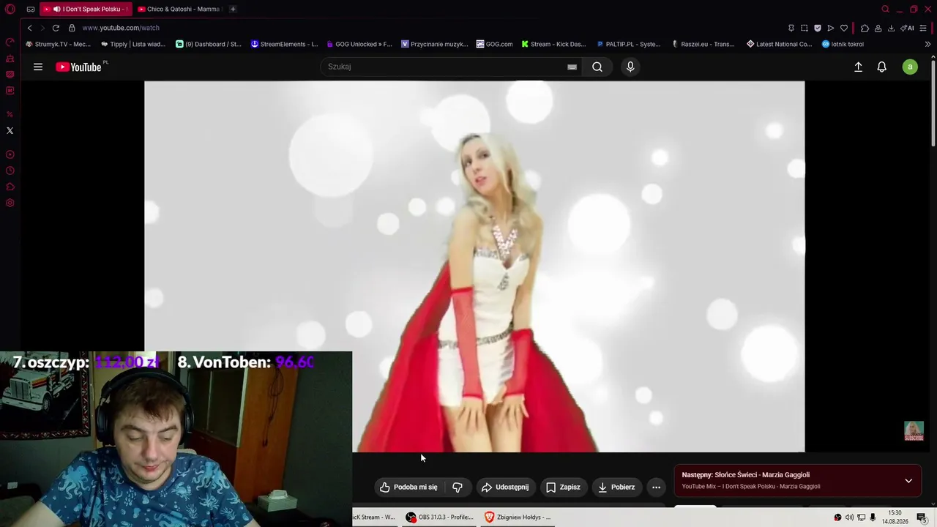Open YouTube notifications bell
The width and height of the screenshot is (937, 527).
882,67
